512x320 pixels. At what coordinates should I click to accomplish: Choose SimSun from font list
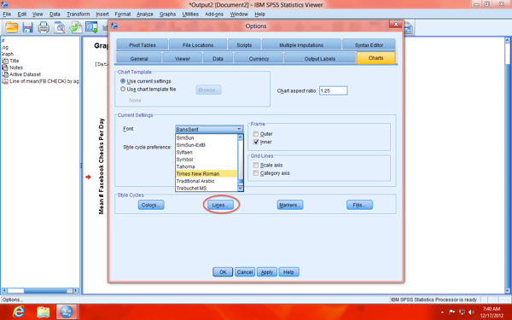tap(207, 137)
